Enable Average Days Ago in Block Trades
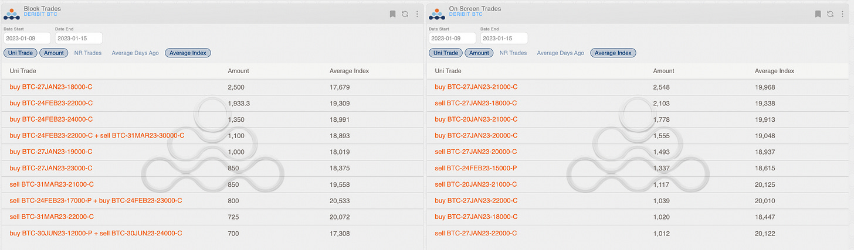 coord(135,53)
